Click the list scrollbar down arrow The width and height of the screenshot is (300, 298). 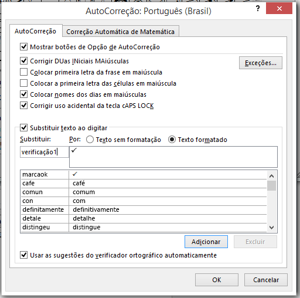[x=271, y=228]
